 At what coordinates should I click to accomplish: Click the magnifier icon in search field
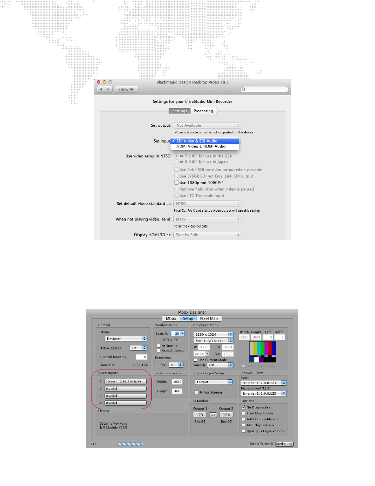(244, 89)
